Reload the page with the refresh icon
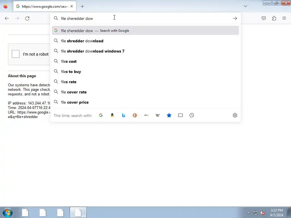The height and width of the screenshot is (218, 291). 27,18
